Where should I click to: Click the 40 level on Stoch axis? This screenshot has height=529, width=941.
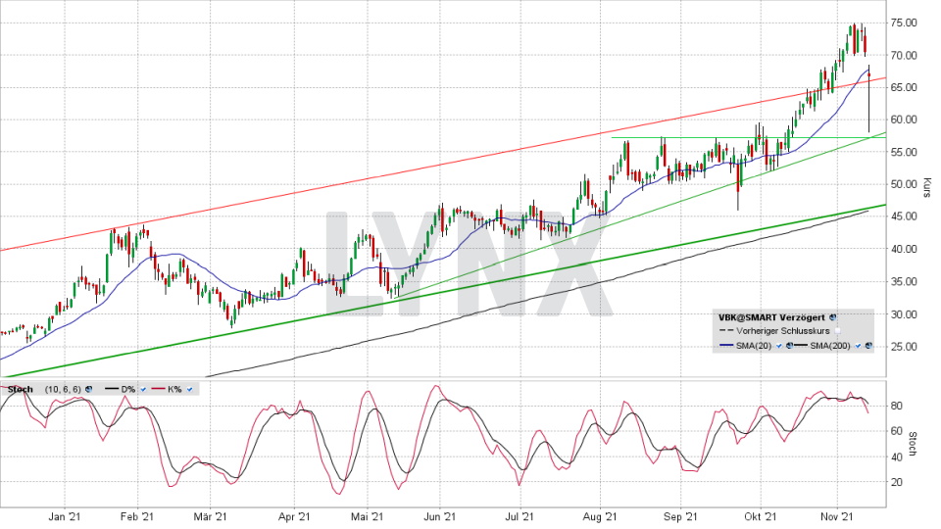point(897,457)
